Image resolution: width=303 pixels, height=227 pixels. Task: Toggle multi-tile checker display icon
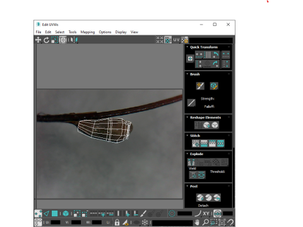160,40
